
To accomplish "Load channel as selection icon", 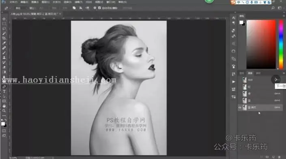I will pos(261,157).
